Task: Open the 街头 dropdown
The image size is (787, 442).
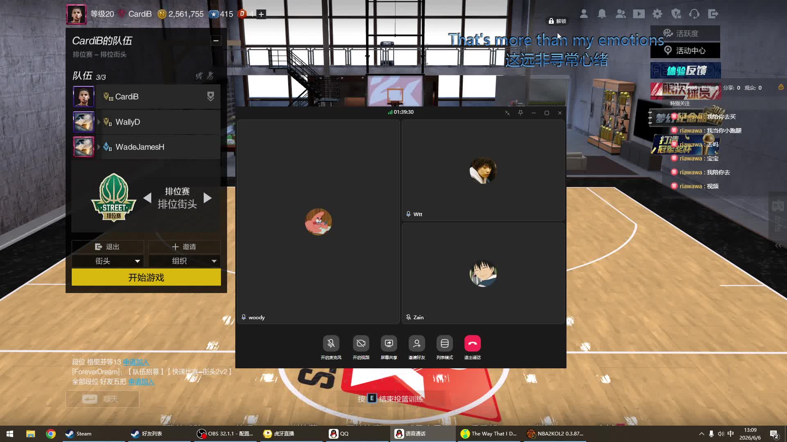Action: pos(107,261)
